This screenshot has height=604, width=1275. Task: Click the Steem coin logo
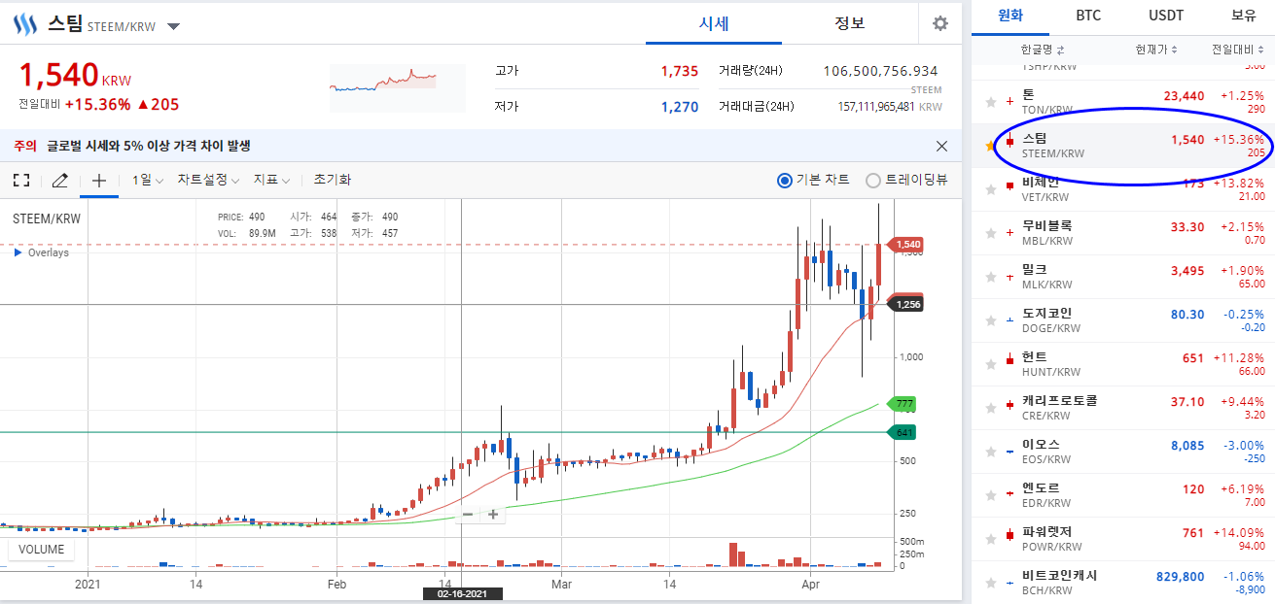(x=23, y=25)
